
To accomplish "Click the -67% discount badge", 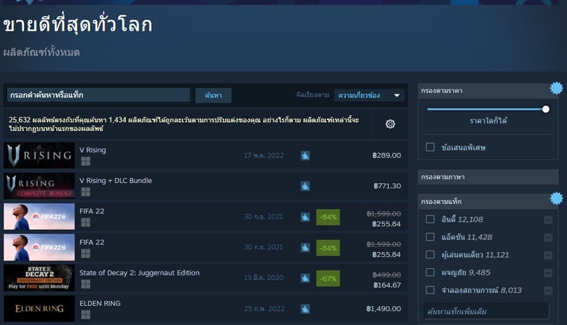I will coord(328,278).
